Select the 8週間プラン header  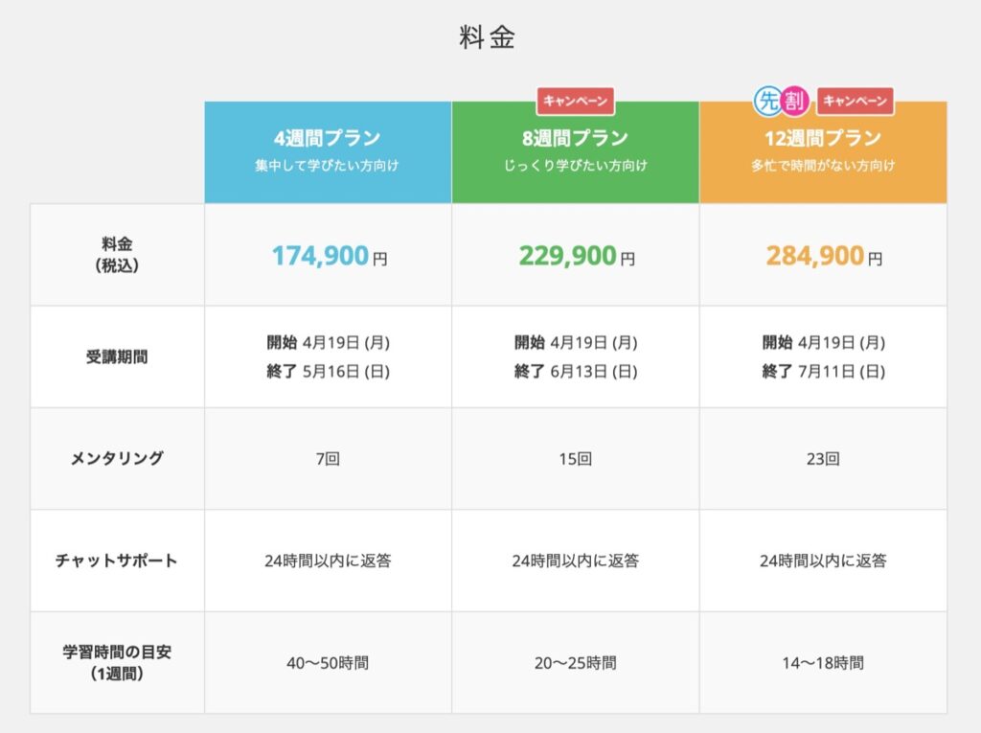click(576, 152)
